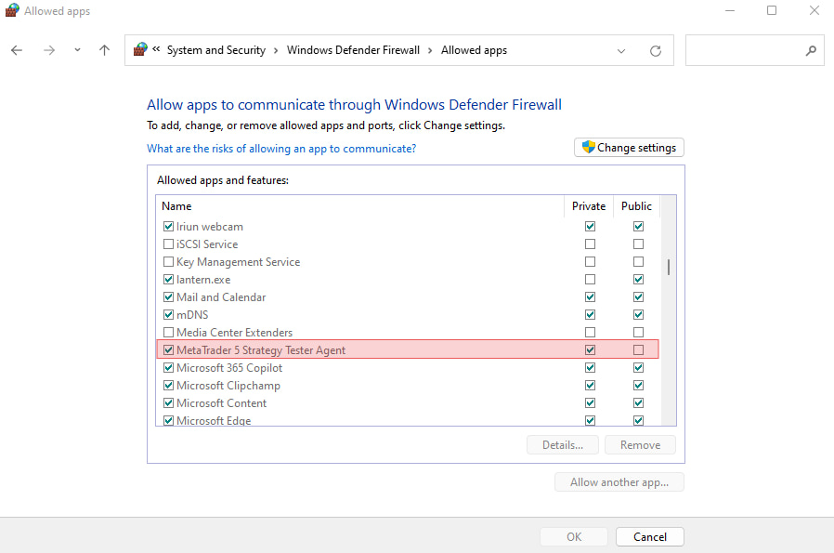Uncheck Iriun webcam app checkbox
This screenshot has height=553, width=834.
pos(169,226)
